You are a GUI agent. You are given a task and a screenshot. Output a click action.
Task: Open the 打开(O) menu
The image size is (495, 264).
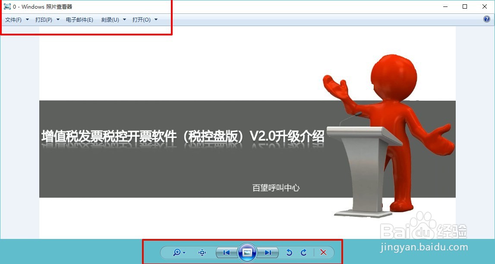tap(142, 19)
